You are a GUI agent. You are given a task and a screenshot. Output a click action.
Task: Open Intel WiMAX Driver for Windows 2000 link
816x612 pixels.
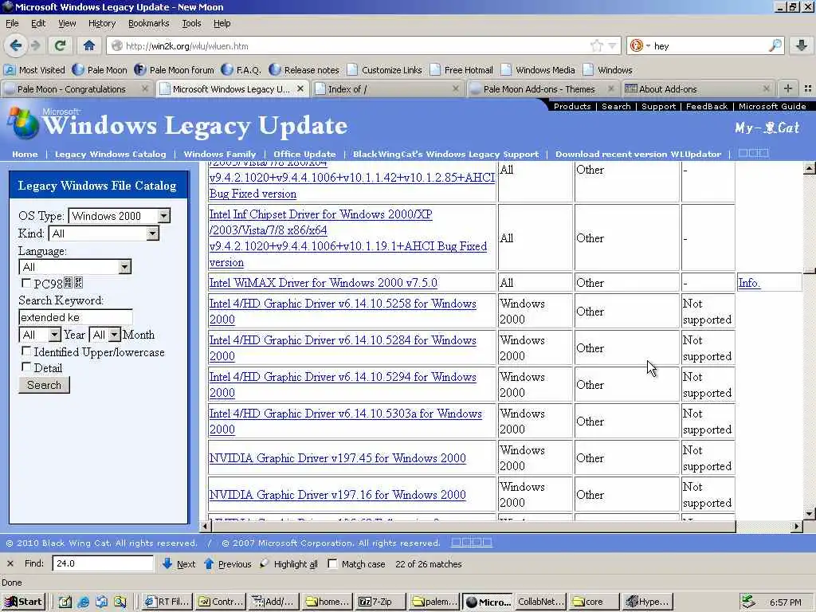[324, 283]
